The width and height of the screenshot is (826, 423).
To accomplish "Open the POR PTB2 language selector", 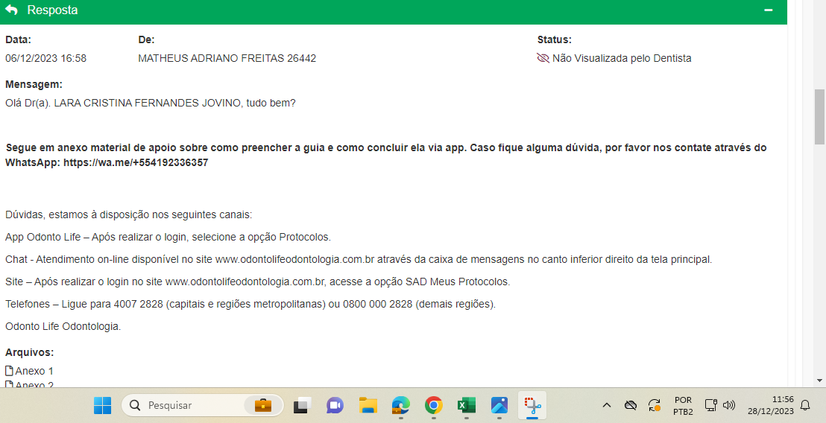I will pos(683,405).
